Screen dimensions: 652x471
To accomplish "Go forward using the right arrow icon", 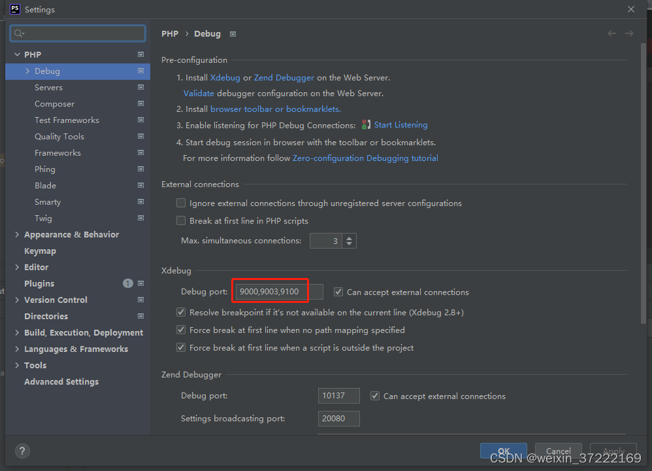I will point(629,33).
